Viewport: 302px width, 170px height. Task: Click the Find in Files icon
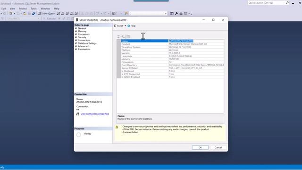pyautogui.click(x=126, y=14)
